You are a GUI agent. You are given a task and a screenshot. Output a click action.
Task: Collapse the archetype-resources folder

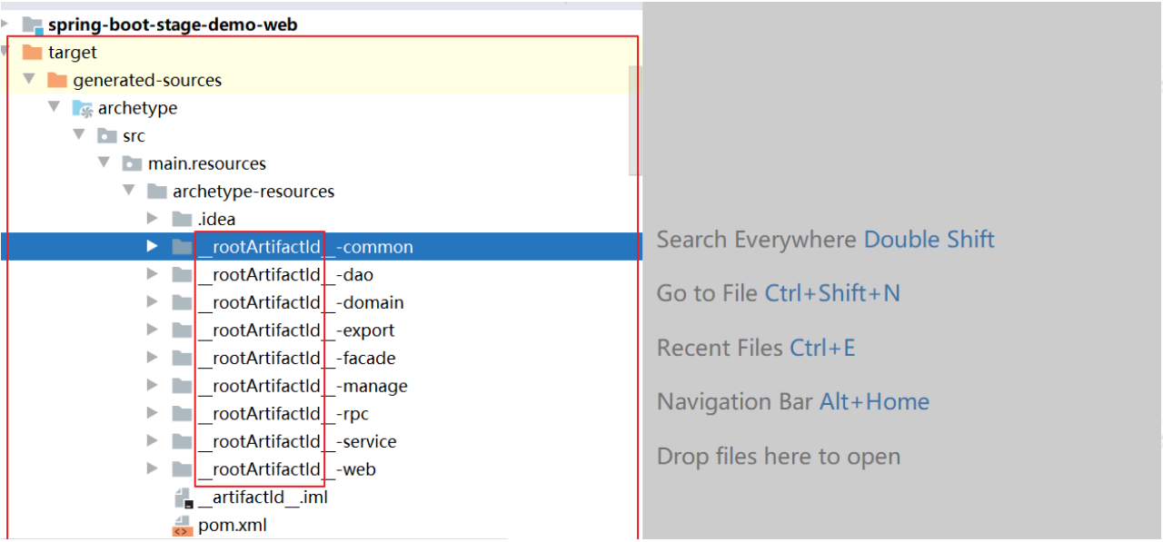(x=128, y=191)
